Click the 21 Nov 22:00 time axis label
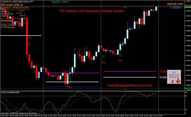The height and width of the screenshot is (117, 191). click(x=100, y=116)
